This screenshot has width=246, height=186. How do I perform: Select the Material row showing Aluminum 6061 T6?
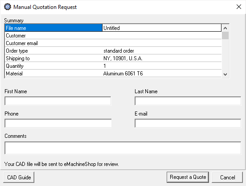pos(113,74)
